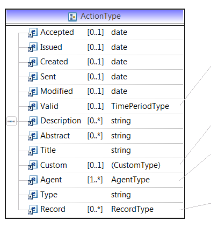
Task: Click the string type of Description
Action: (x=121, y=121)
